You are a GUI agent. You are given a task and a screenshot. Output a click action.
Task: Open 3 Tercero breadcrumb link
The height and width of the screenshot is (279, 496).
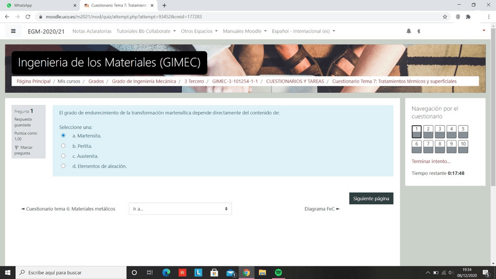pos(194,81)
